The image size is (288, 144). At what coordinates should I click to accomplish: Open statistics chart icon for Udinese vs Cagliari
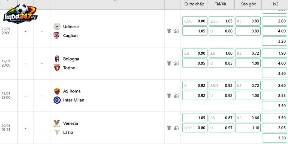click(x=176, y=31)
